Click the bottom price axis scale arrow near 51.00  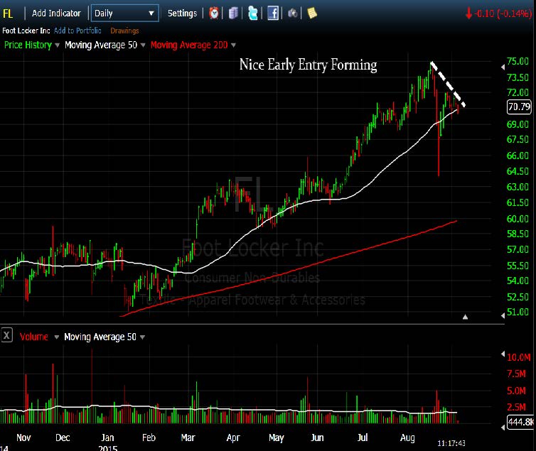point(503,316)
